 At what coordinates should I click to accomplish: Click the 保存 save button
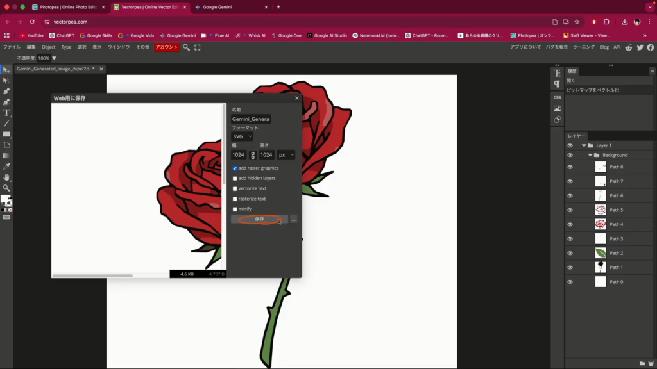tap(259, 219)
